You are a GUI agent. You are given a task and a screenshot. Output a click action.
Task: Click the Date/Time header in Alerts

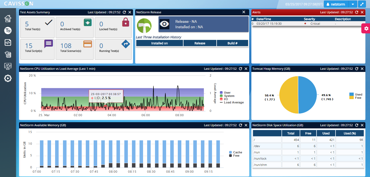coord(264,19)
